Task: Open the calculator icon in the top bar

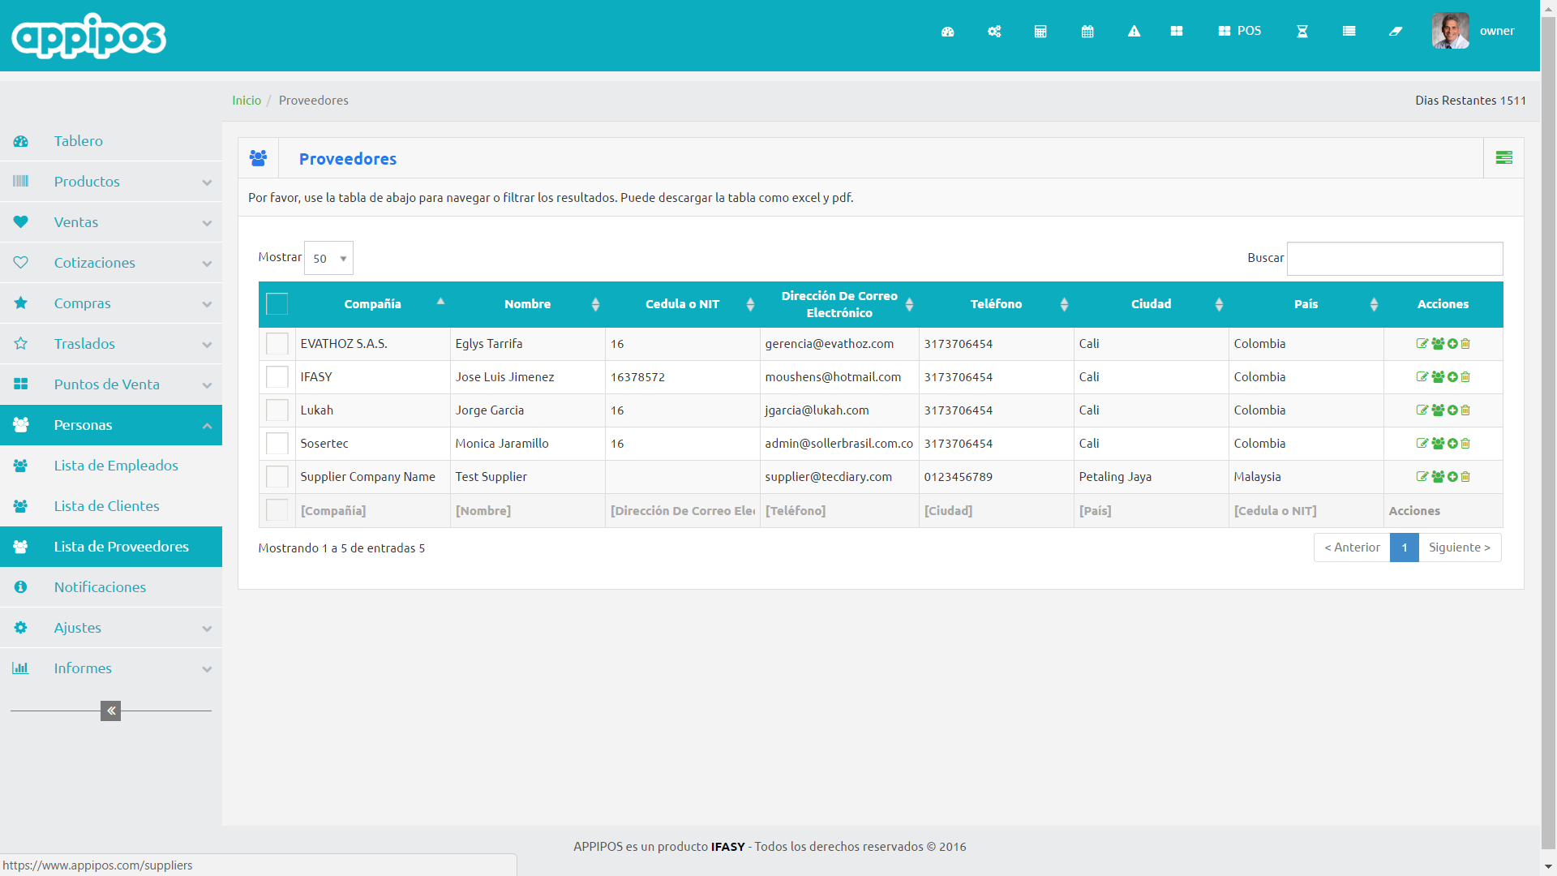Action: 1040,32
